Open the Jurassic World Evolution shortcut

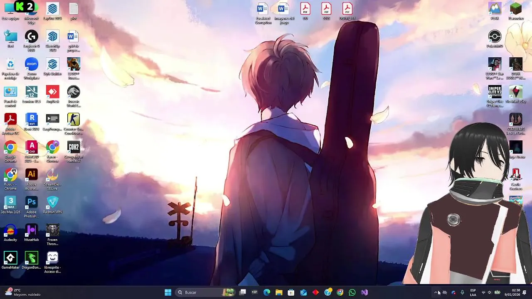[x=74, y=96]
